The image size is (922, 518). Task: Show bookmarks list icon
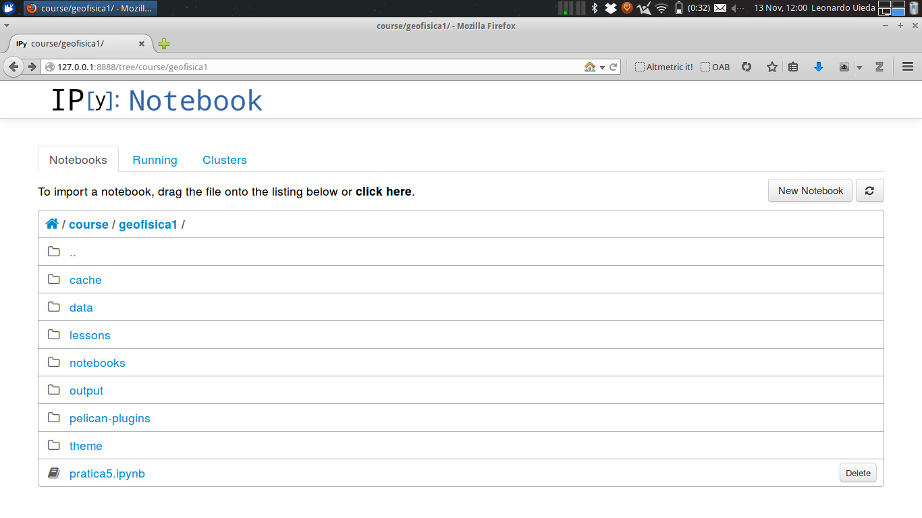click(x=793, y=67)
